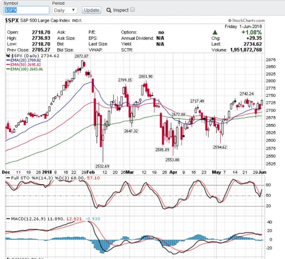Click the 2742.24 price annotation

point(247,94)
